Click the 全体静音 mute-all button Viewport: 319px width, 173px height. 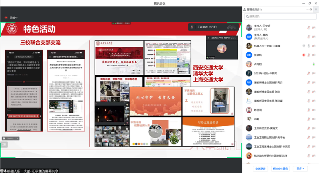coord(260,169)
